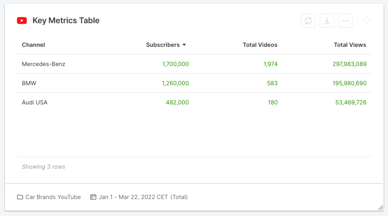Sort by Channel column header
This screenshot has height=216, width=388.
[x=33, y=45]
